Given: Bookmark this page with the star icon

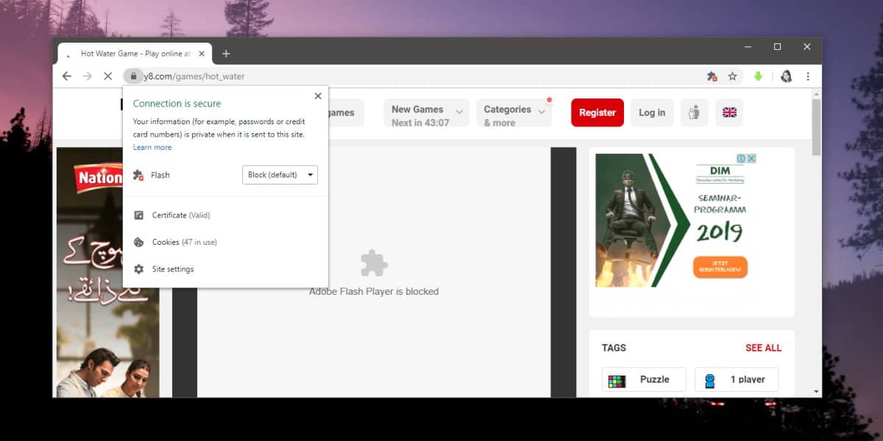Looking at the screenshot, I should pos(732,76).
